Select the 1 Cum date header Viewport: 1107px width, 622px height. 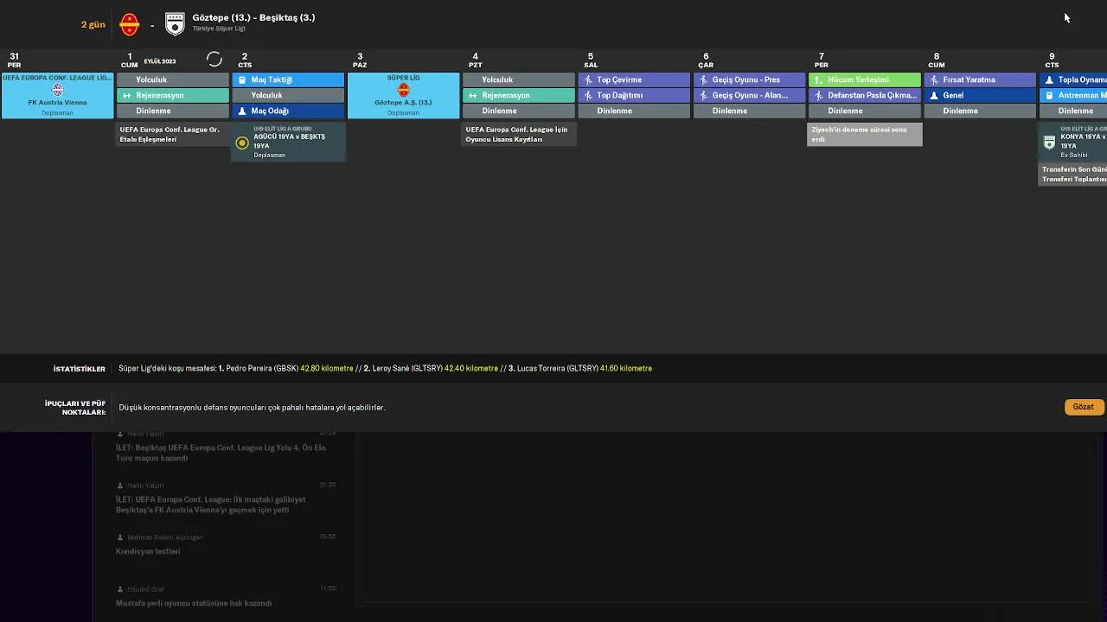point(130,60)
